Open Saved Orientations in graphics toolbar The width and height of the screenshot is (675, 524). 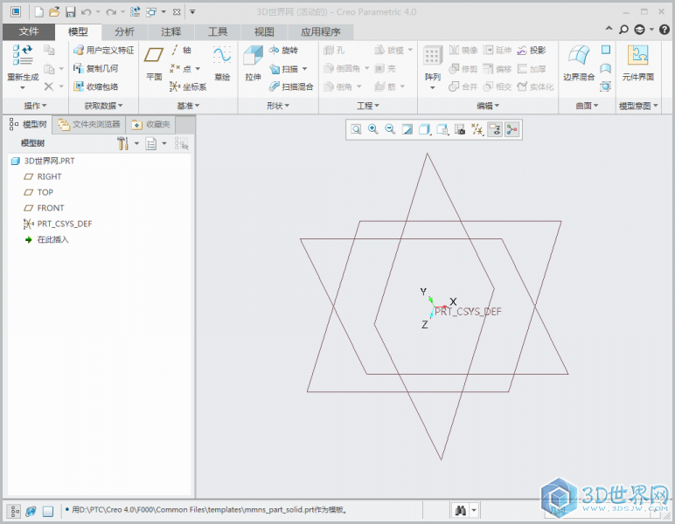click(x=442, y=129)
